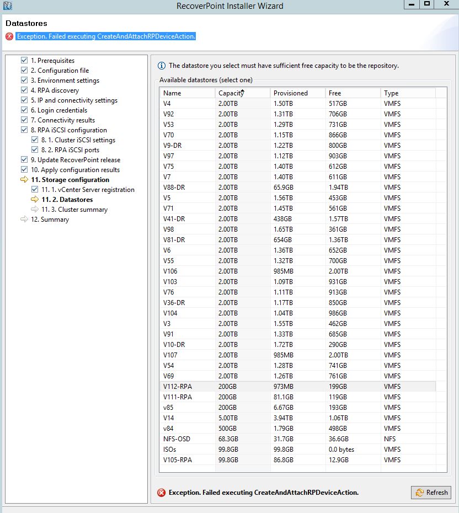Screen dimensions: 459x513
Task: Select datastore ISOs row
Action: (298, 449)
